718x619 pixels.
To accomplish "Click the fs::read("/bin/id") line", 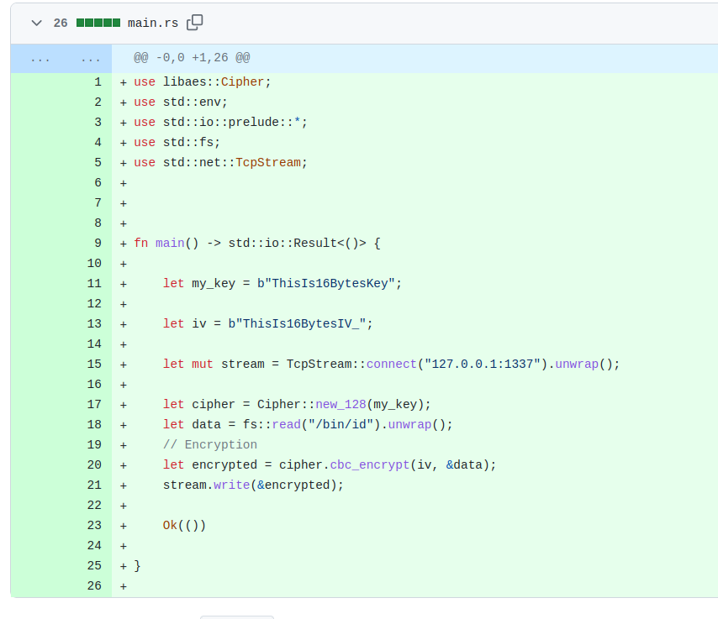I will click(x=308, y=424).
